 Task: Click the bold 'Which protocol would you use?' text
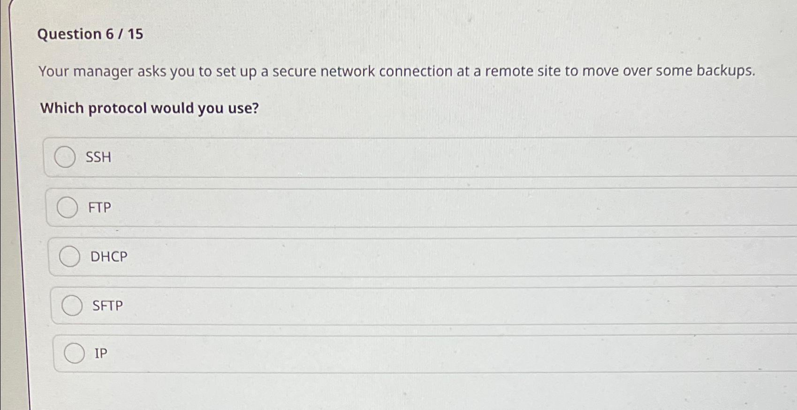pyautogui.click(x=149, y=108)
